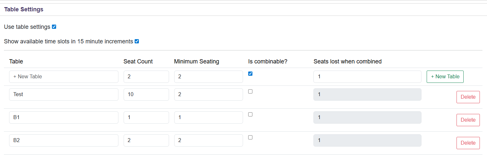Click Minimum Seating field for B2
487x155 pixels.
coord(208,140)
